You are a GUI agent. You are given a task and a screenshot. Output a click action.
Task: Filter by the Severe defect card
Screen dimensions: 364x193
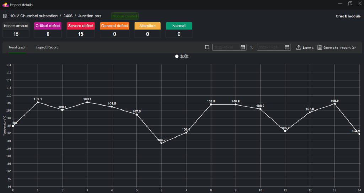[x=81, y=26]
